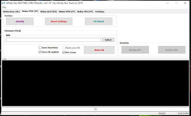Viewport: 191px width, 116px height.
Task: Enable the Save UserData checkbox
Action: coord(40,48)
